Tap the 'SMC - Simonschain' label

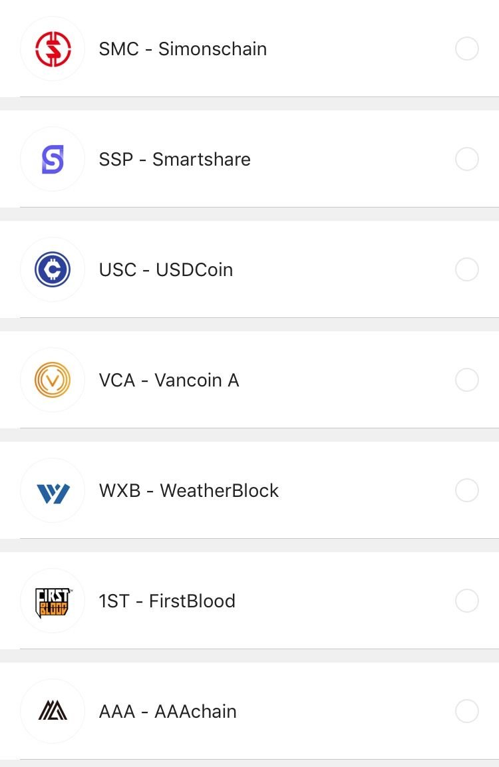[x=183, y=49]
